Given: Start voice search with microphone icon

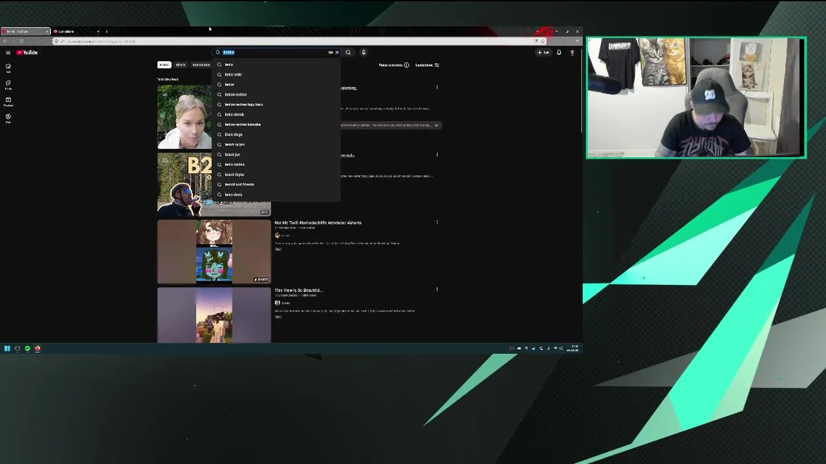Looking at the screenshot, I should 363,52.
